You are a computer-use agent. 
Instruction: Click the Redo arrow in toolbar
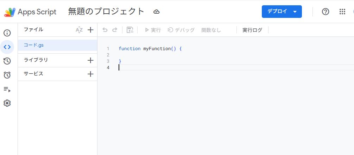114,30
